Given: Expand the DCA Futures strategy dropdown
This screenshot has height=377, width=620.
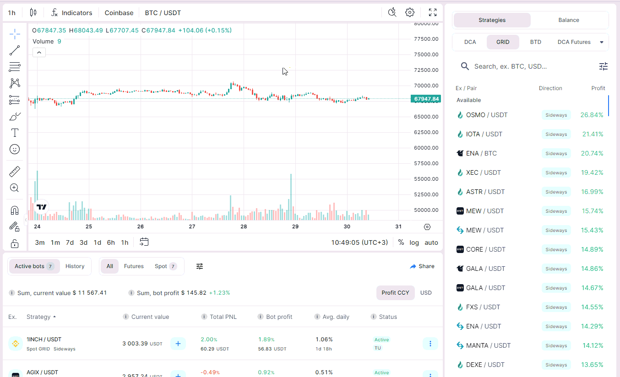Looking at the screenshot, I should click(x=602, y=42).
